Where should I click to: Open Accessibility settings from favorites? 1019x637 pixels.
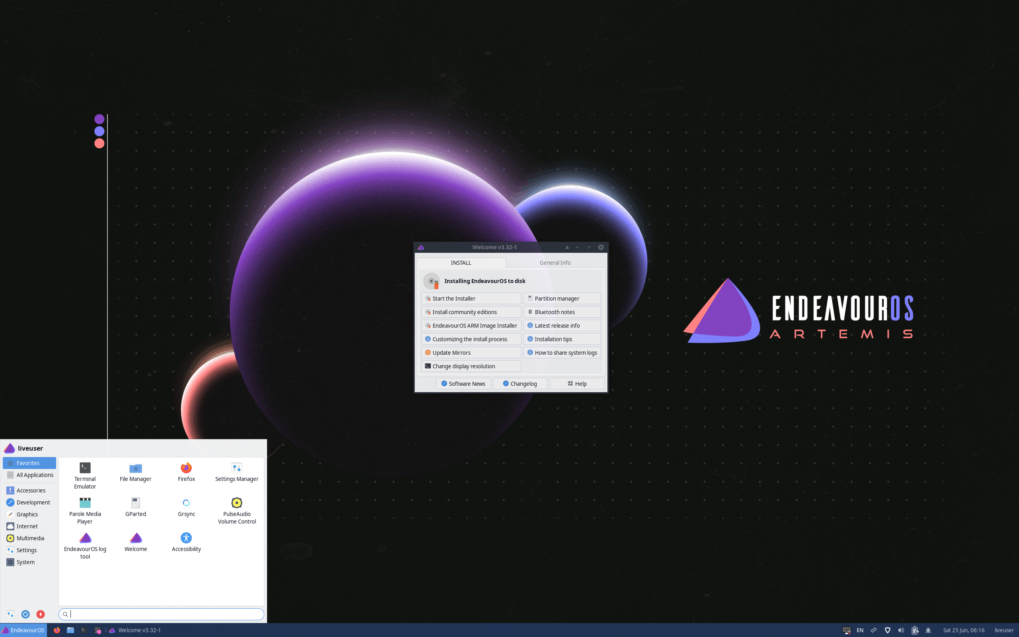point(186,542)
